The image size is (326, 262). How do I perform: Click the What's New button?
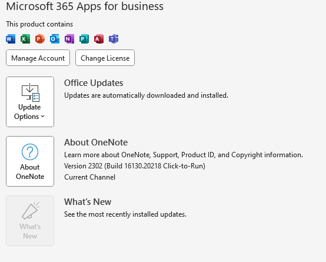click(x=30, y=221)
